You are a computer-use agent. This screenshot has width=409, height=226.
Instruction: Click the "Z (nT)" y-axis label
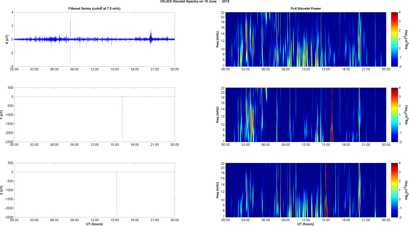2,190
